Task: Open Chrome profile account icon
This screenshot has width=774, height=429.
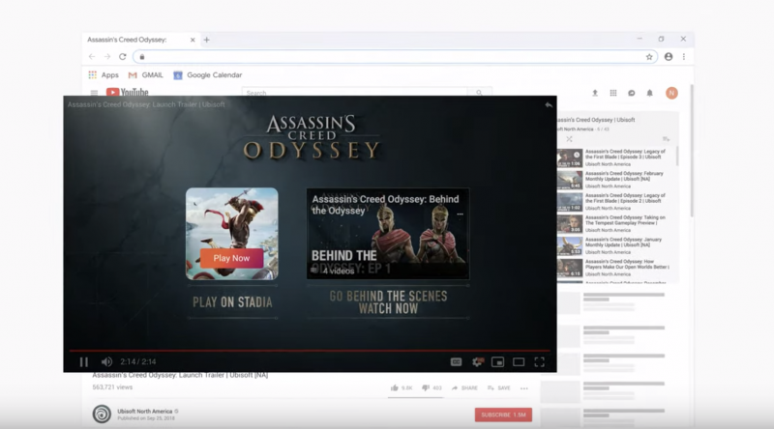Action: 669,57
